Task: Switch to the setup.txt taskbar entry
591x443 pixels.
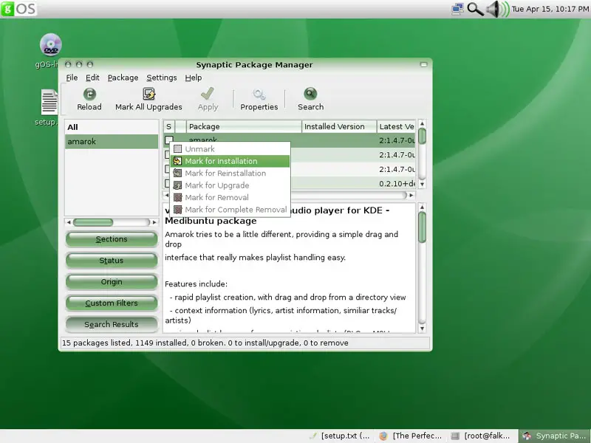Action: coord(339,436)
